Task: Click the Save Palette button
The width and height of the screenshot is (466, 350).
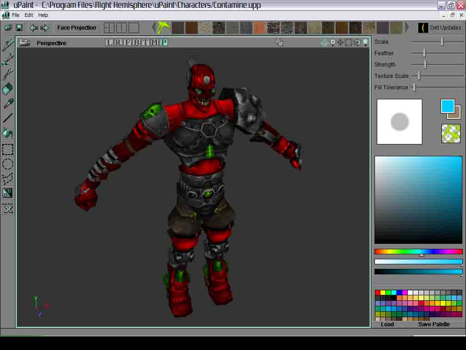Action: [x=433, y=324]
